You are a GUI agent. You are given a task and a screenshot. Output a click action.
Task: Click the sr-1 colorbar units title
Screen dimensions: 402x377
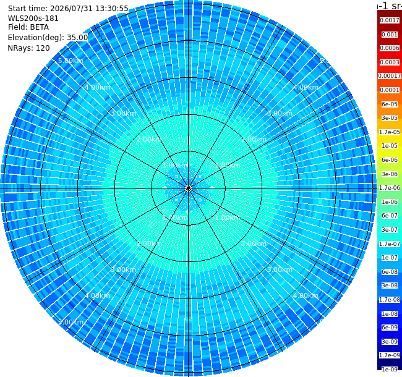395,6
